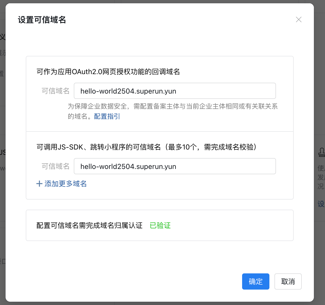Click the 为保障企业数据安全 hint text
Viewport: 325px width, 305px height.
pos(173,106)
